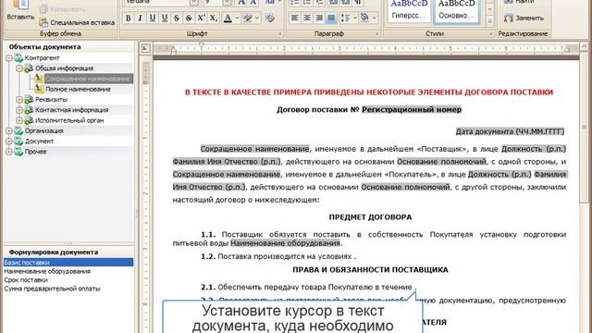Expand the full styles gallery
The image size is (592, 333).
pos(489,21)
